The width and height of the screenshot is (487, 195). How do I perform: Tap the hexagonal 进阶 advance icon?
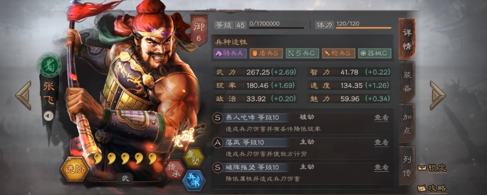[x=75, y=169]
